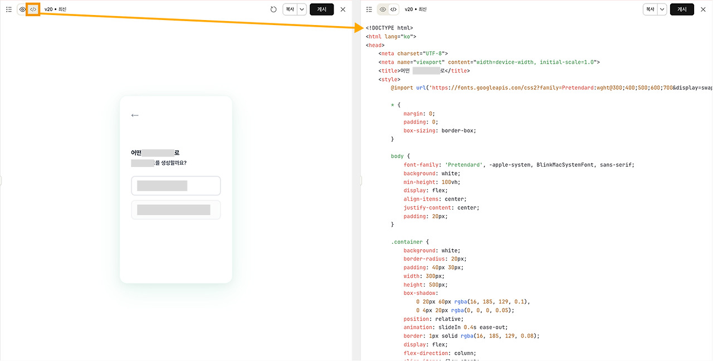Click the 'justify-content: center;' line
The image size is (713, 361).
(x=442, y=207)
